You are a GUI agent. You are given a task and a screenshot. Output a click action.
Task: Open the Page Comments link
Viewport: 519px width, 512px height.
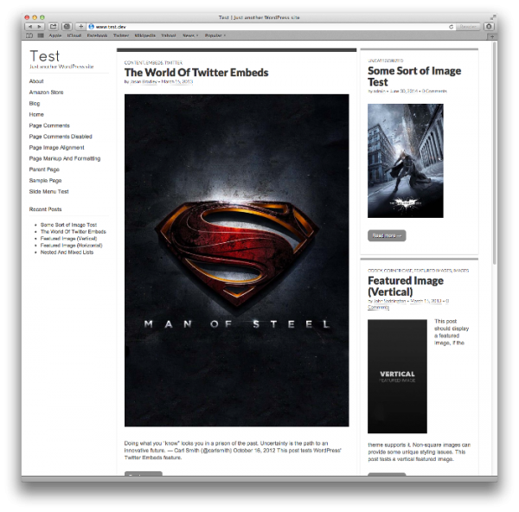(x=49, y=125)
